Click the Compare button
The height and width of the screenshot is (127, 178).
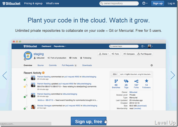coord(129,54)
